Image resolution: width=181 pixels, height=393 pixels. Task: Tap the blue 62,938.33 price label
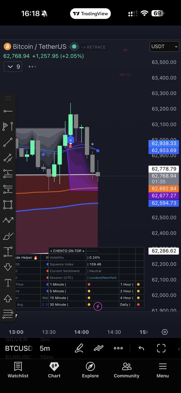(164, 143)
